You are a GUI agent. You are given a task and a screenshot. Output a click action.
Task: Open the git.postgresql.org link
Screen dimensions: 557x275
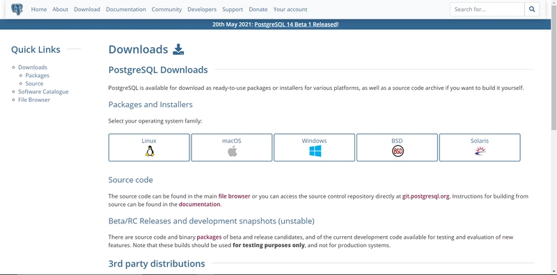(426, 196)
